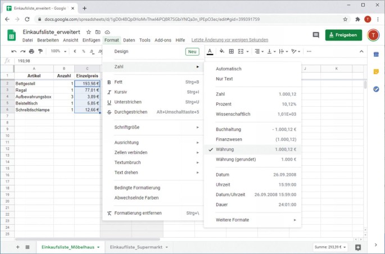The image size is (385, 254).
Task: Expand the Schriftgröße submenu
Action: pos(153,127)
